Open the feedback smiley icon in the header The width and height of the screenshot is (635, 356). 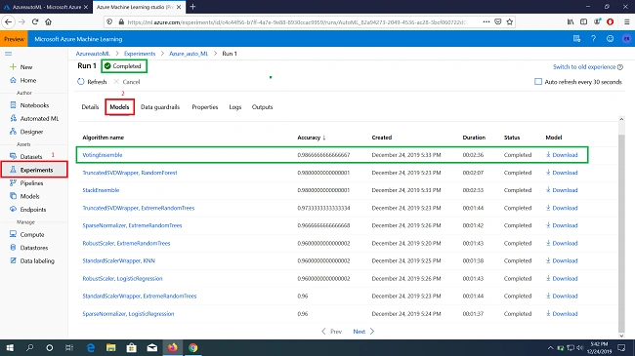pos(610,39)
